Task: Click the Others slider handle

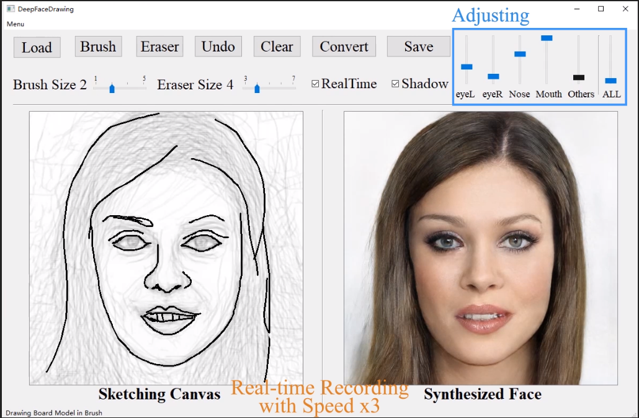Action: coord(578,78)
